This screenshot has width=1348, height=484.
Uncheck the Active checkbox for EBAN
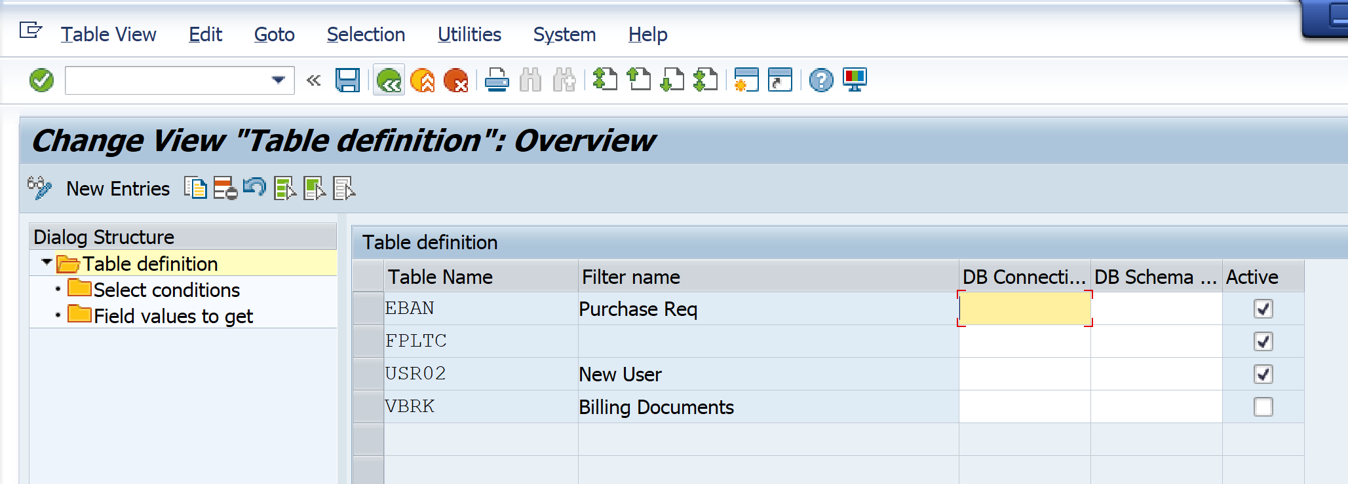1263,309
